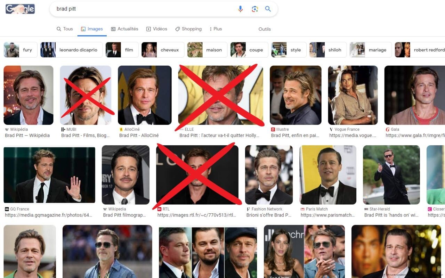Screen dimensions: 445x278
Task: Apply the cheveux filter chip
Action: pyautogui.click(x=162, y=50)
